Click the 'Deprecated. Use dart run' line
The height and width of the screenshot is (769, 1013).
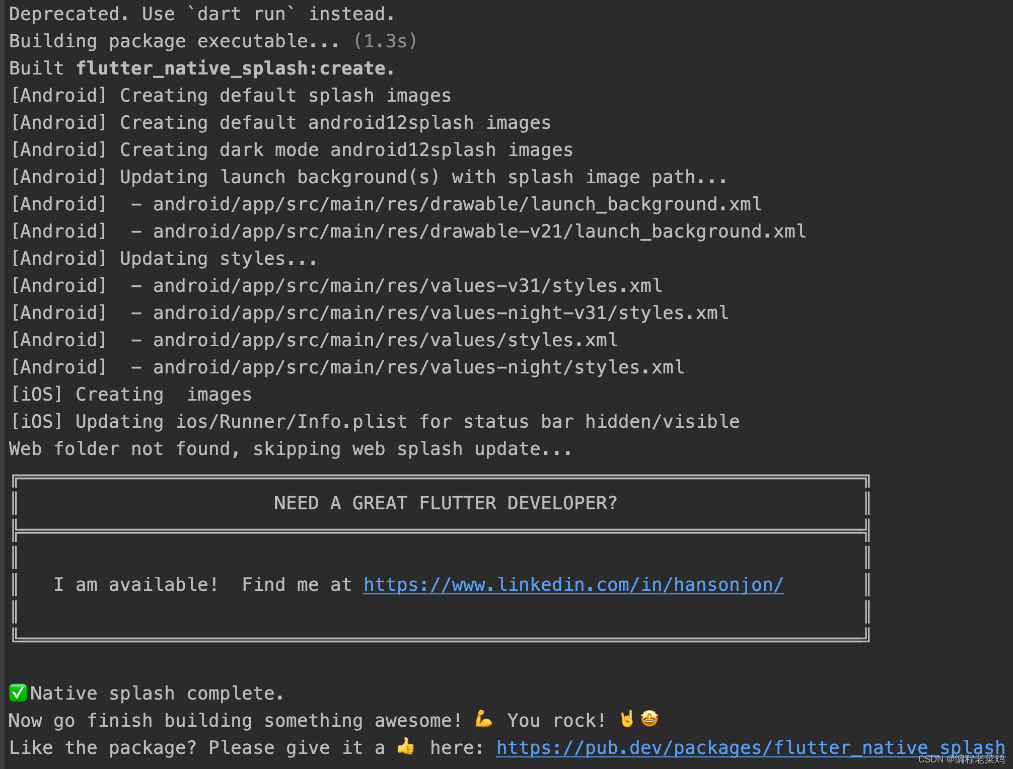tap(201, 14)
